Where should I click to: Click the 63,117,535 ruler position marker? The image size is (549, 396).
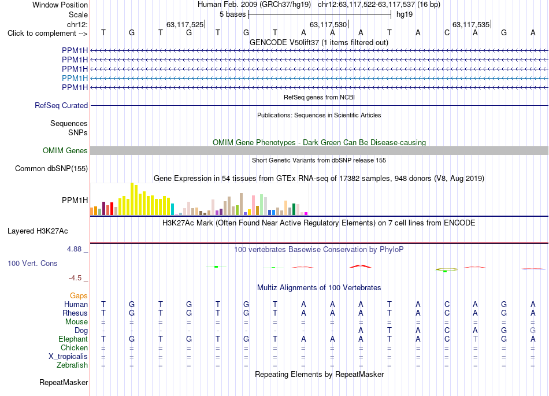(471, 24)
